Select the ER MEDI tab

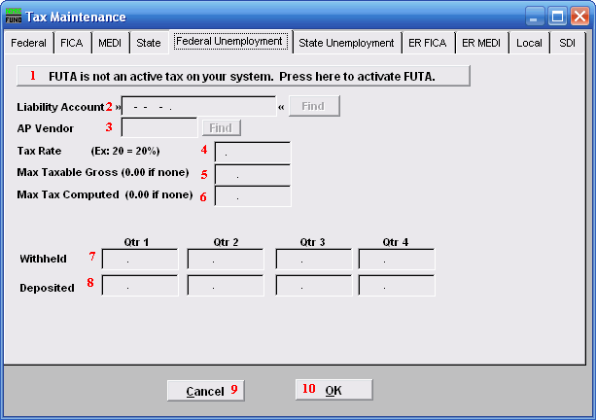(482, 44)
